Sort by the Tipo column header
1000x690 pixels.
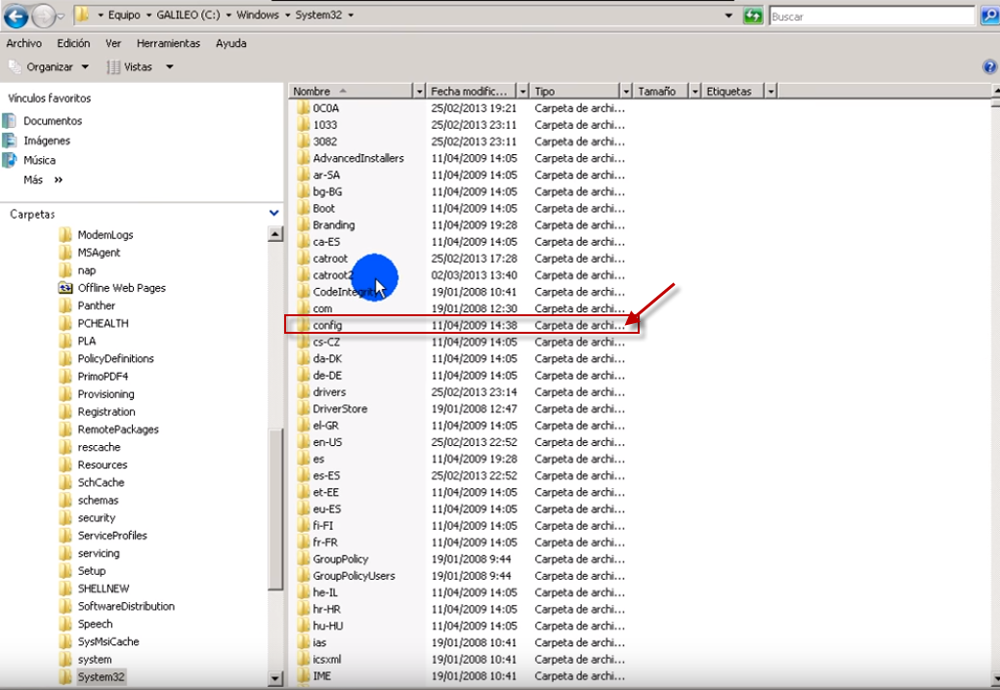(576, 91)
